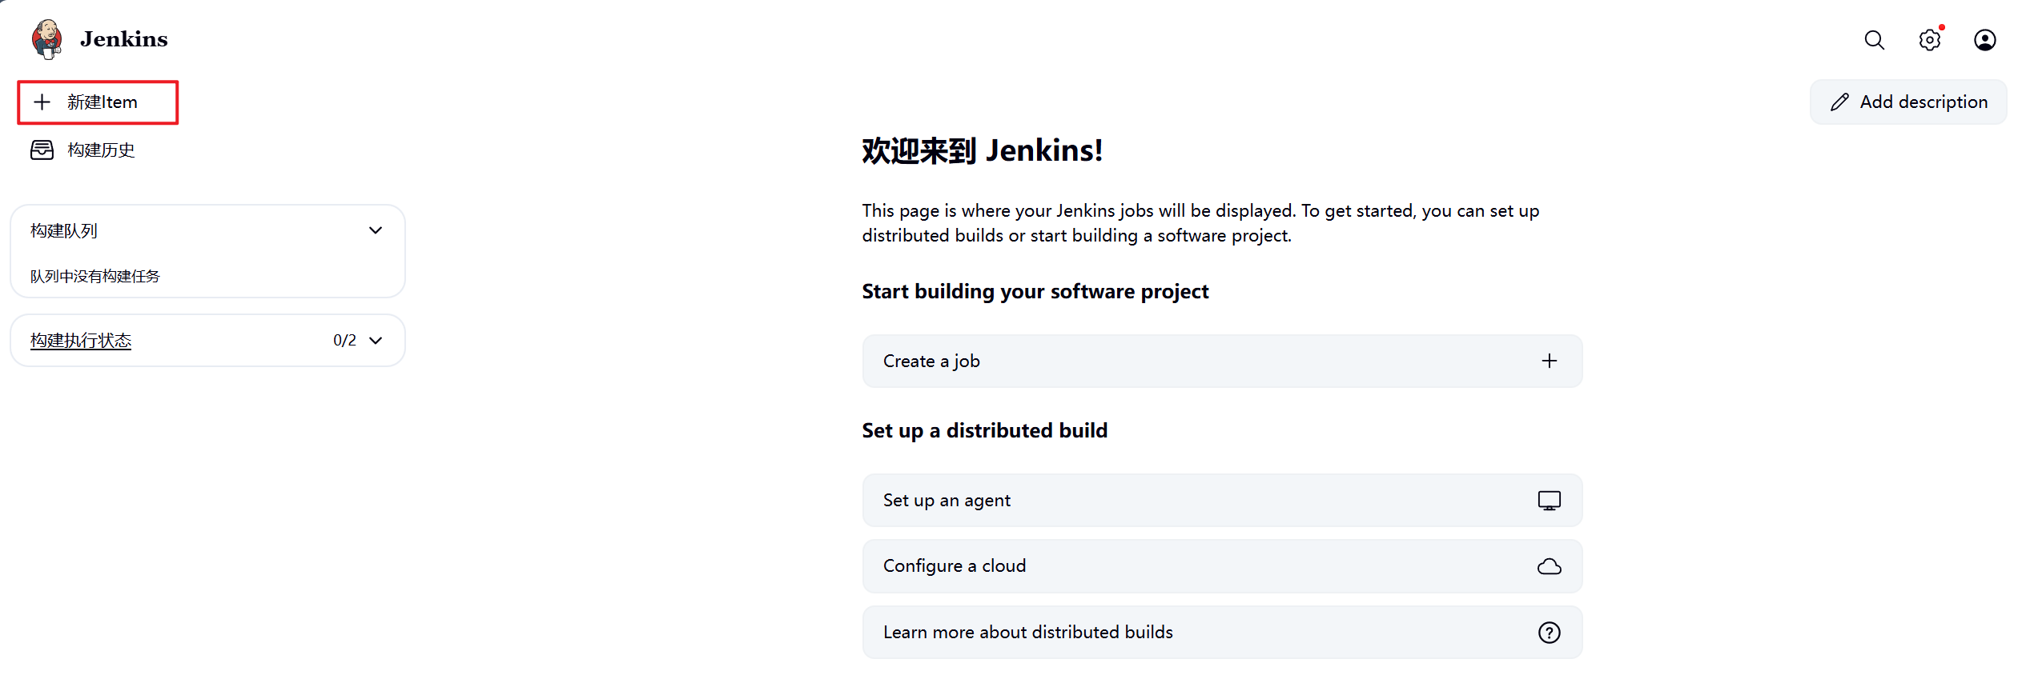2026x691 pixels.
Task: Open the 构建执行状态 link
Action: point(81,340)
